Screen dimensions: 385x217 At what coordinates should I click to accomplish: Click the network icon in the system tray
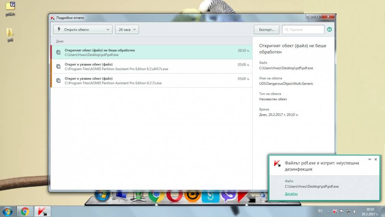(348, 212)
